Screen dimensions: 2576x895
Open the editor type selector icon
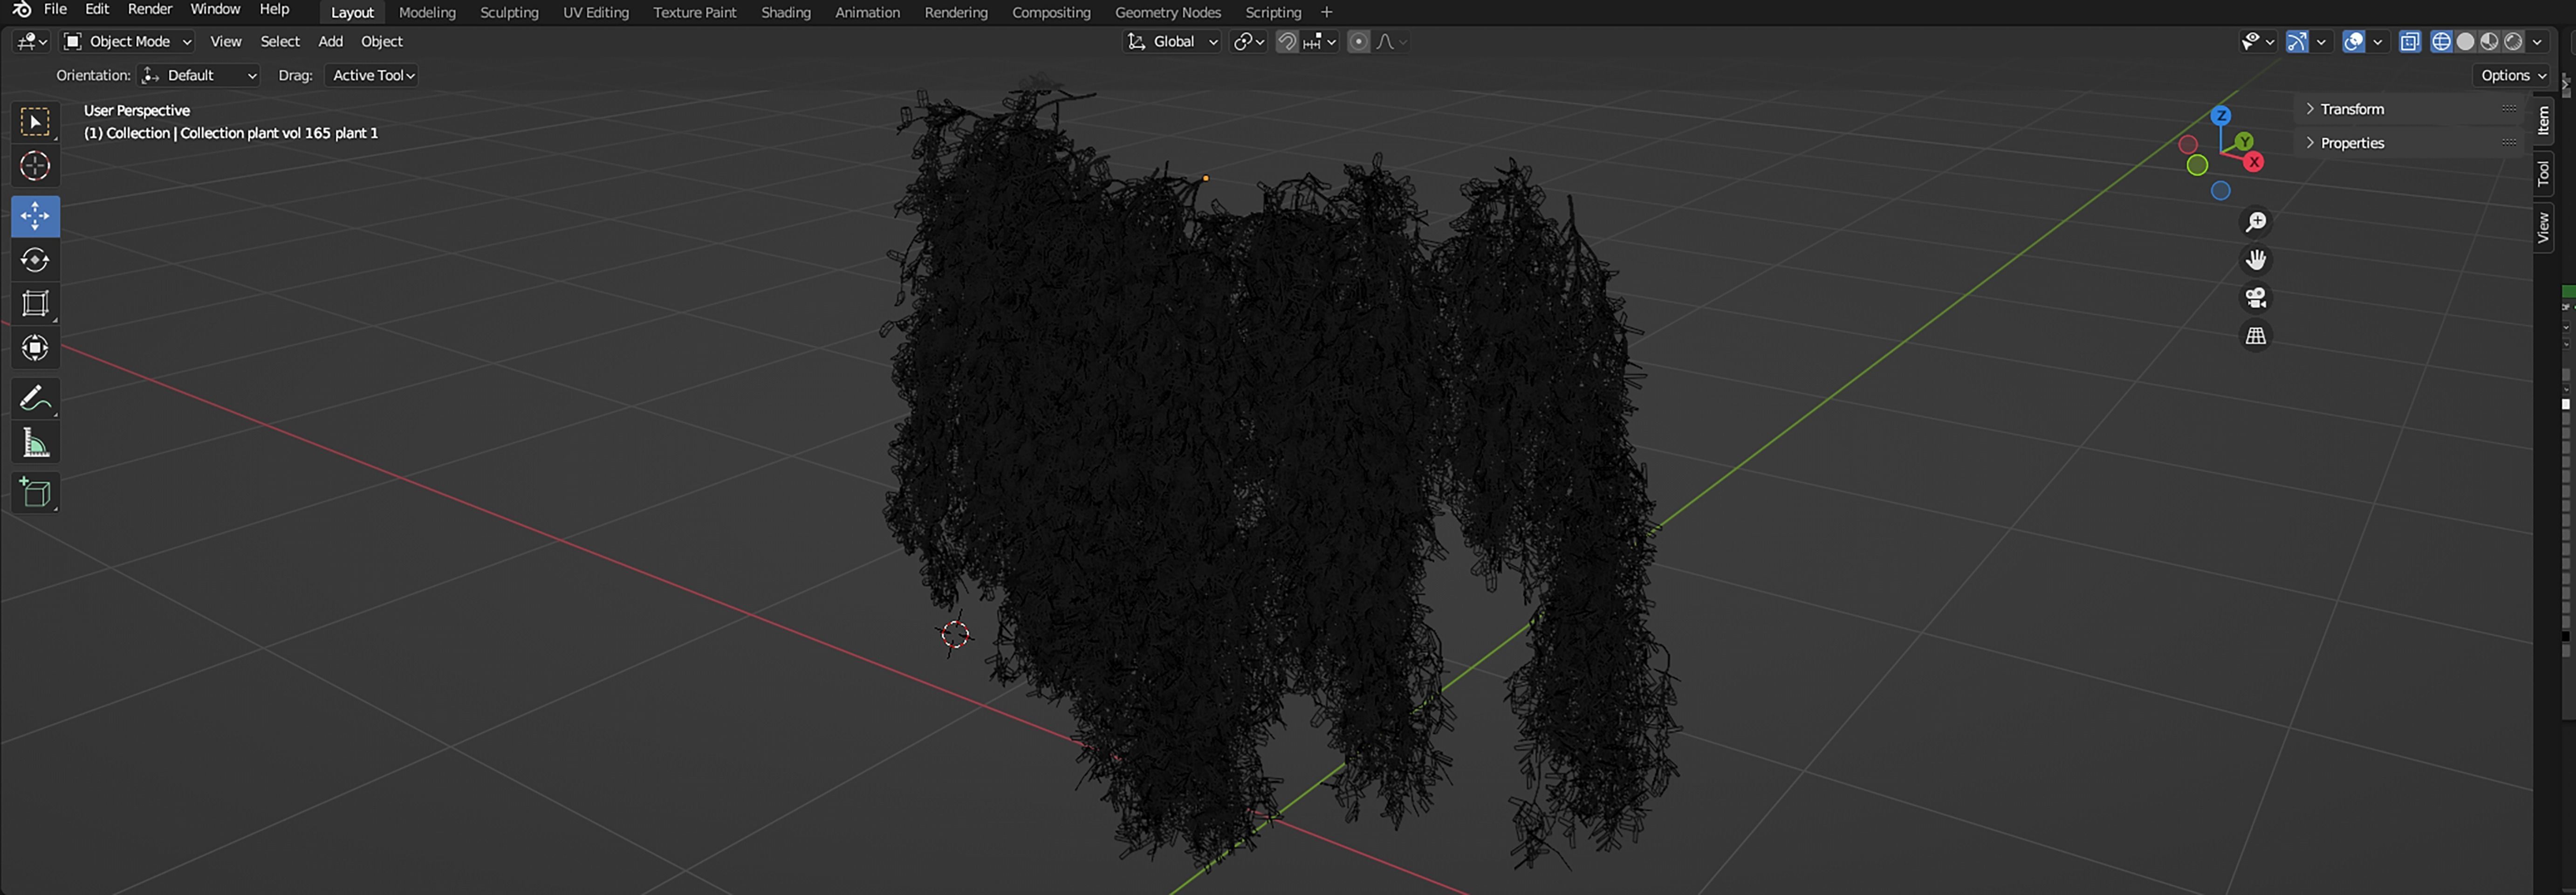(x=32, y=41)
